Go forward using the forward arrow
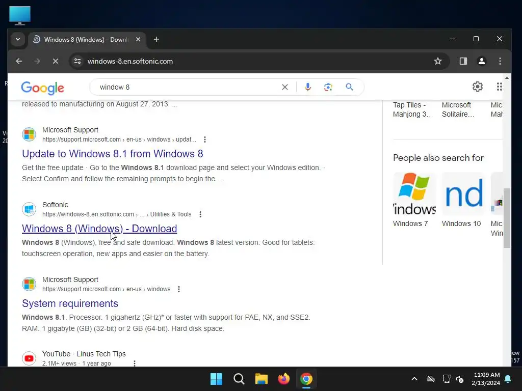 [x=37, y=61]
